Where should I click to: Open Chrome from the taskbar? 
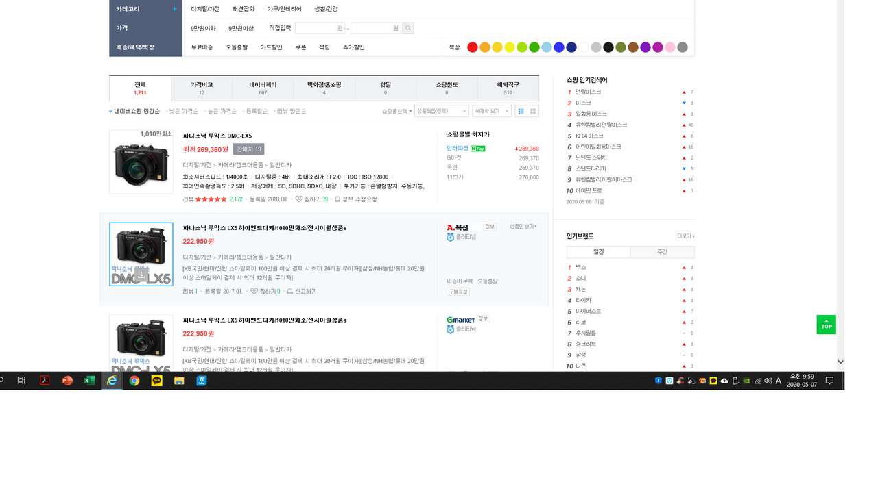click(x=134, y=381)
